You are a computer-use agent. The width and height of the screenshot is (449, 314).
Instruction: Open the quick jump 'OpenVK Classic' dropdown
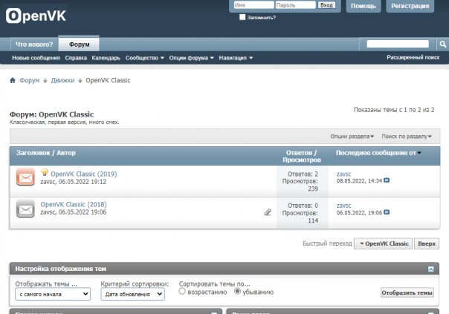[x=383, y=243]
